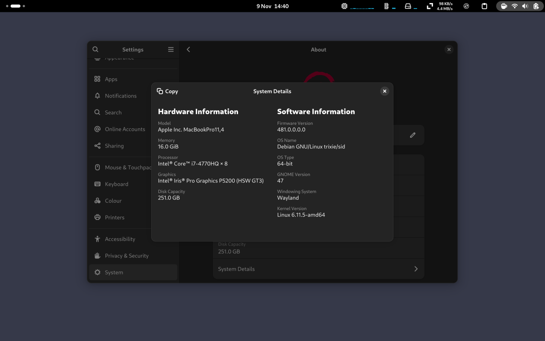Image resolution: width=545 pixels, height=341 pixels.
Task: Open Keyboard settings via its icon
Action: pyautogui.click(x=97, y=184)
